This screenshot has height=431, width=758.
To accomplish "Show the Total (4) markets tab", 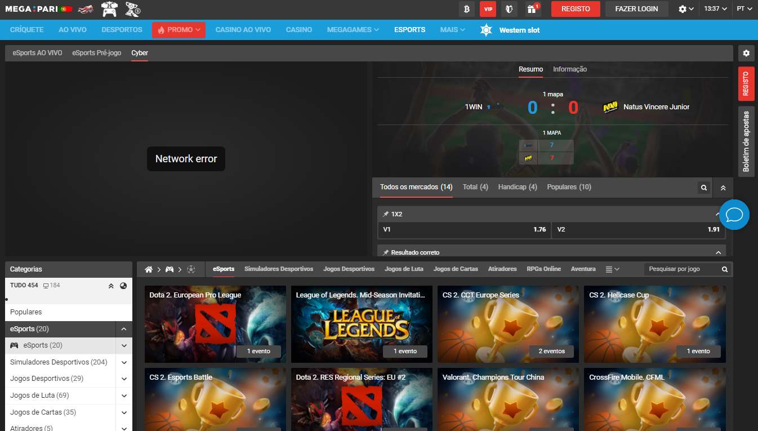I will (x=475, y=187).
